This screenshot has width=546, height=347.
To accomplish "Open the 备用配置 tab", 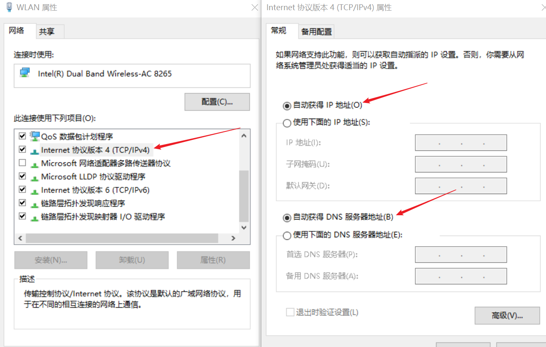I will 316,31.
